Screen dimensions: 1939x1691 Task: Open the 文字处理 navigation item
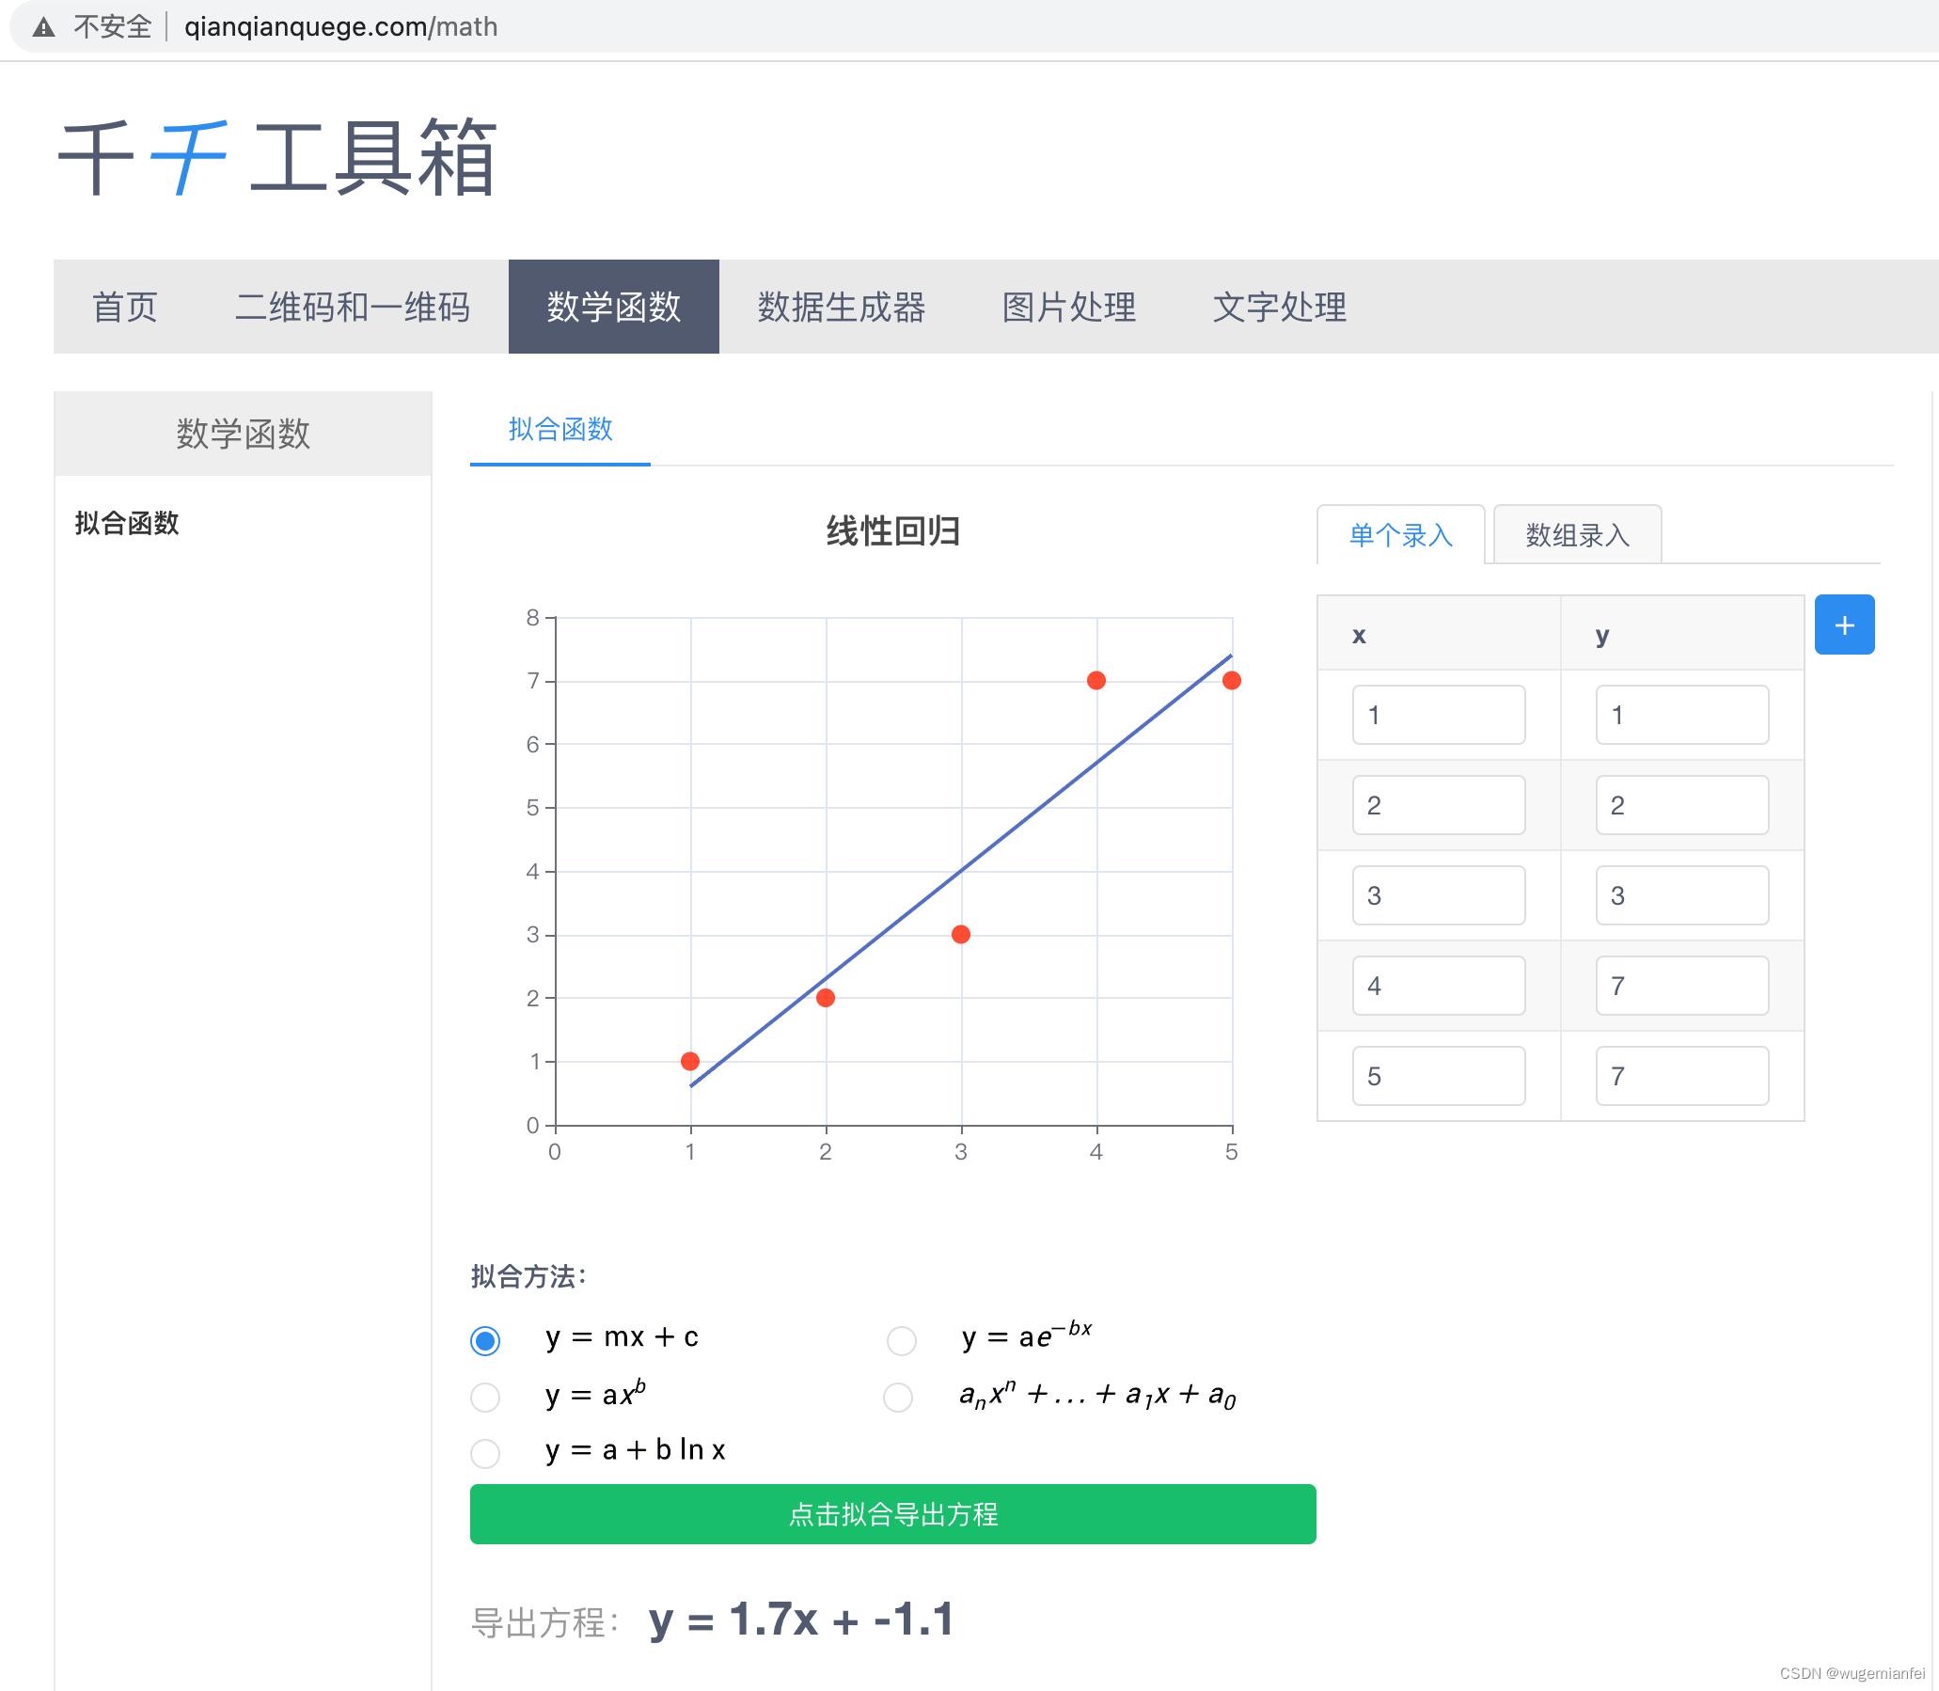click(1279, 307)
